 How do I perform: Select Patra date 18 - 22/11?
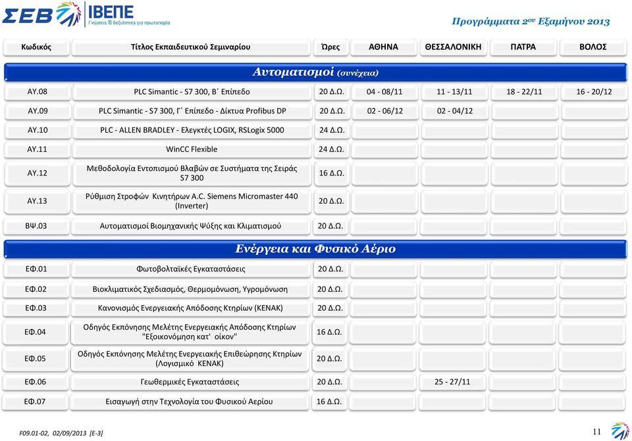[x=525, y=92]
